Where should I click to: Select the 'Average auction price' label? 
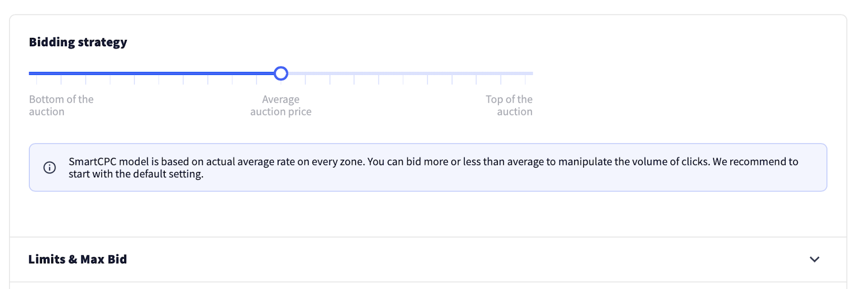(281, 105)
